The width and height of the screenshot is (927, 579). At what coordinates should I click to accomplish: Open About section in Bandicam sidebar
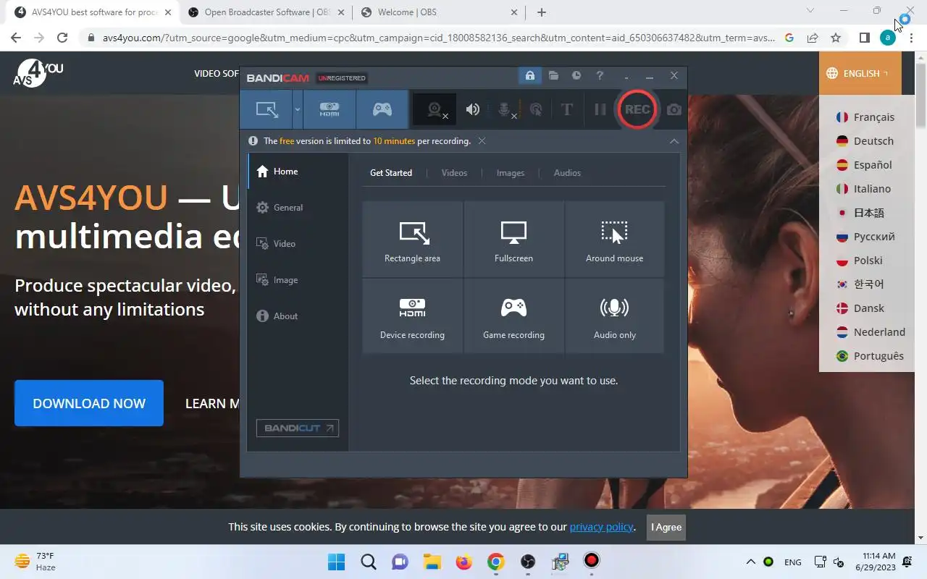pos(298,316)
